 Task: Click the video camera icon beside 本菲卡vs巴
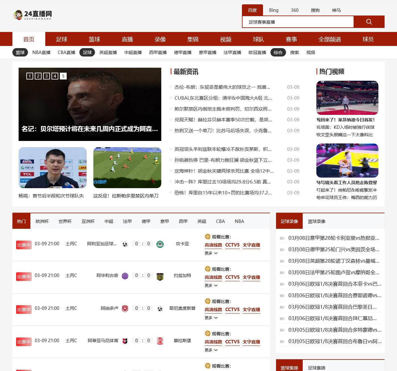click(282, 284)
